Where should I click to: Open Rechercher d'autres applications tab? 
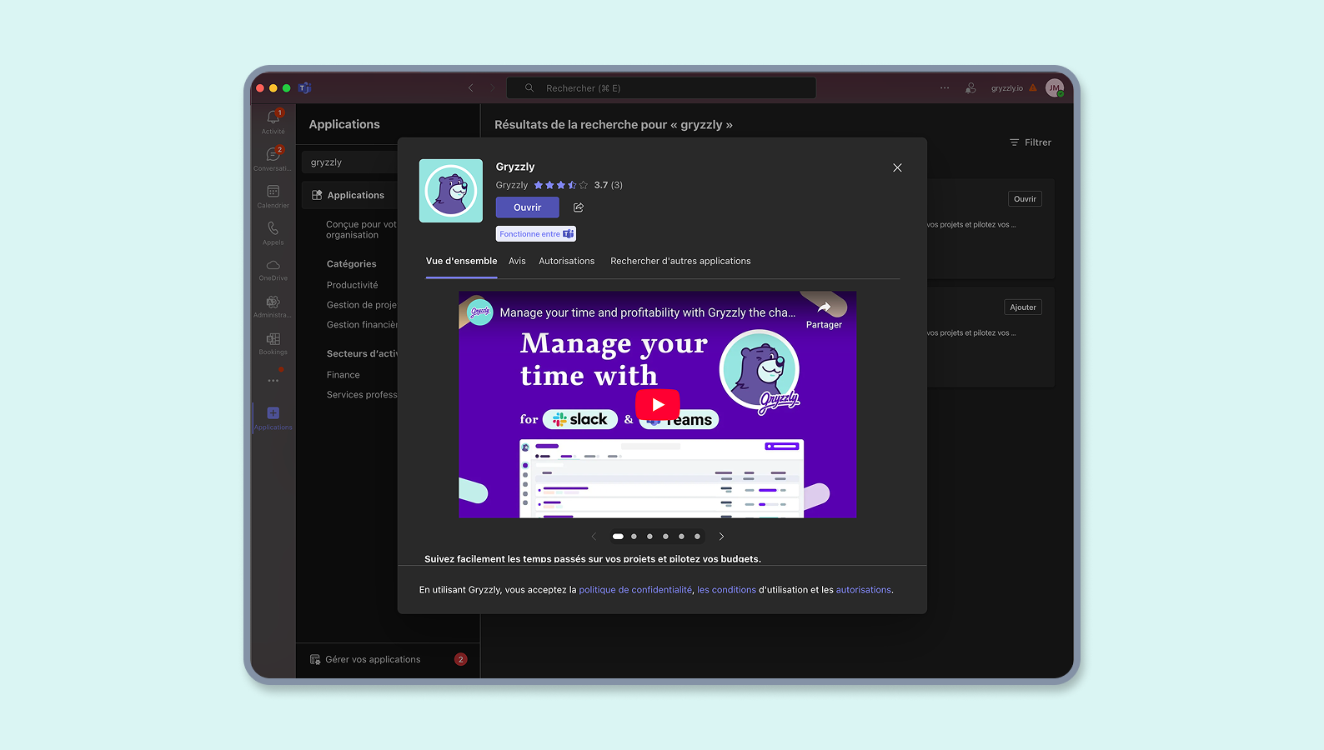point(680,261)
